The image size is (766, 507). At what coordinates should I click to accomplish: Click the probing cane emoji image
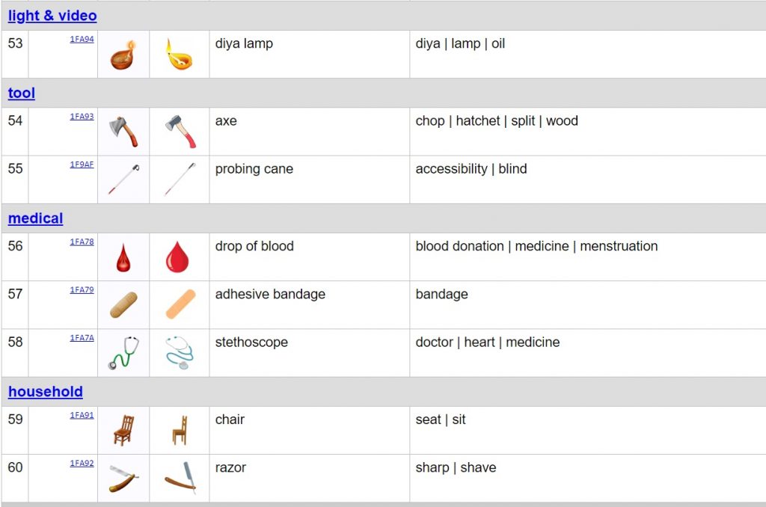click(x=123, y=179)
